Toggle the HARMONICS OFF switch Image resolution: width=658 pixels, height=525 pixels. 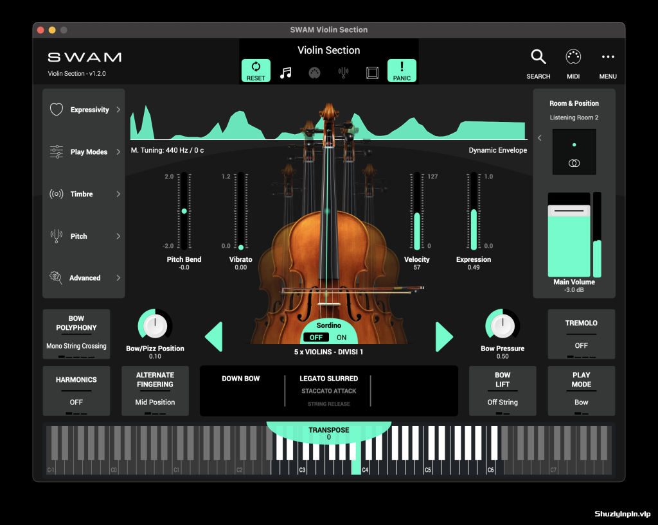(76, 391)
